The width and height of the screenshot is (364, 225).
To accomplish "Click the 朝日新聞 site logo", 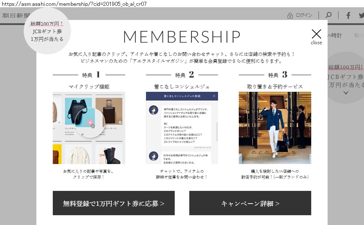I will pos(16,16).
